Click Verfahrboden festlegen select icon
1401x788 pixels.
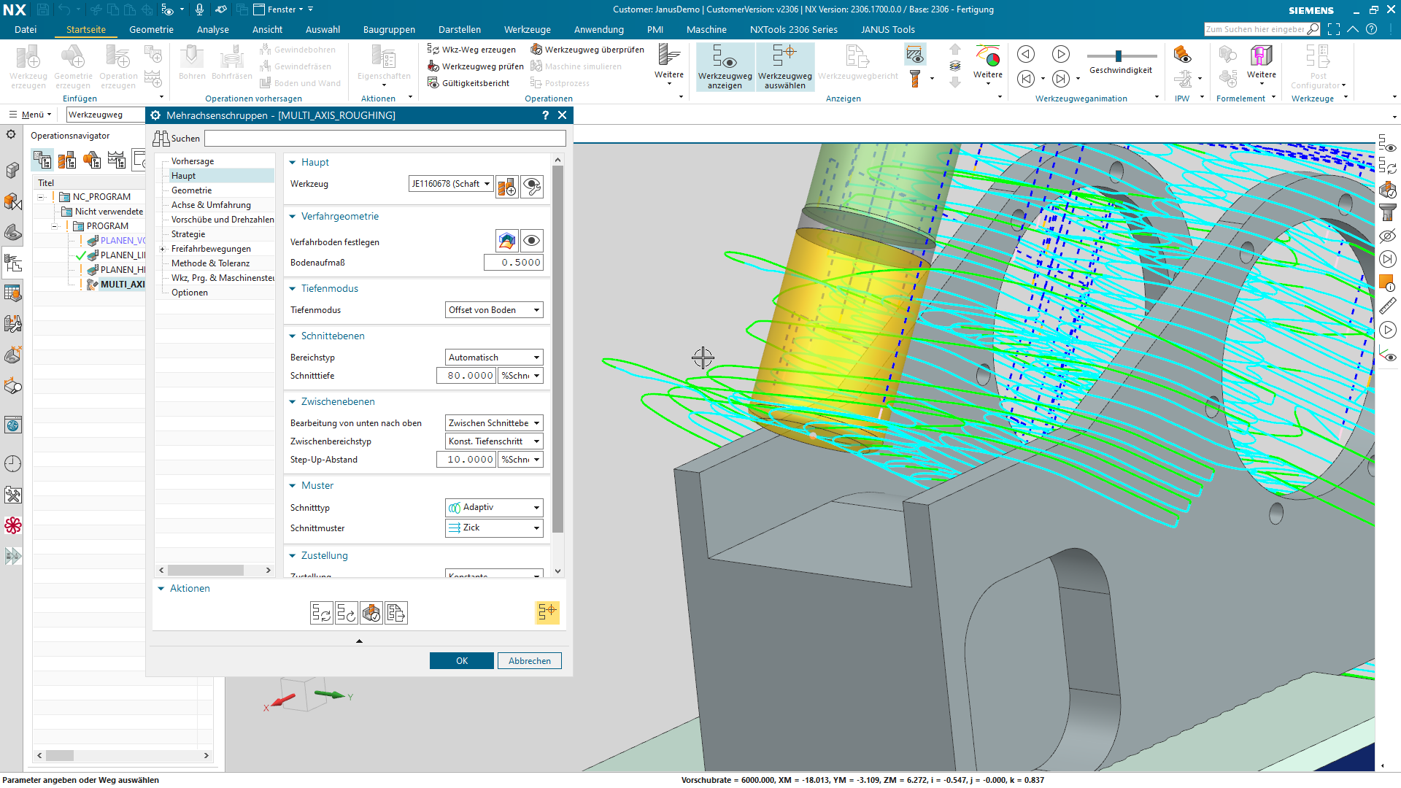(x=507, y=241)
